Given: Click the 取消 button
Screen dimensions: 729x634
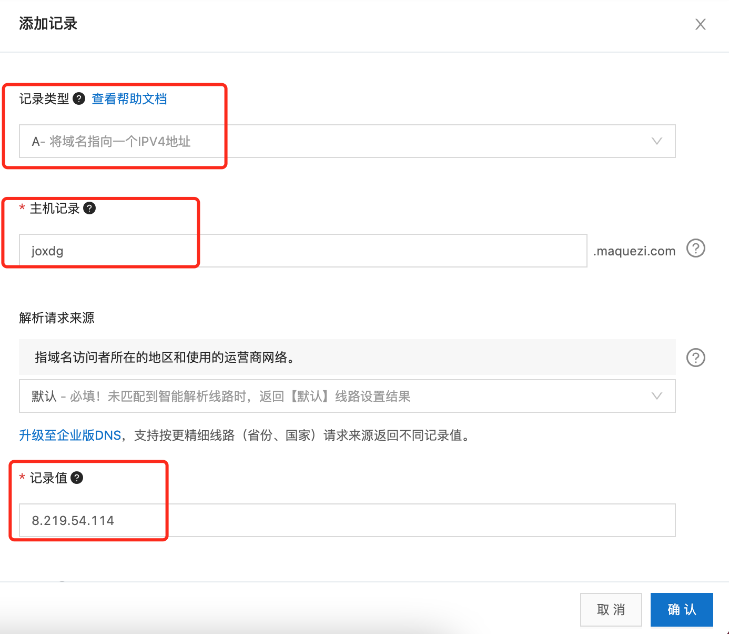Looking at the screenshot, I should point(611,610).
